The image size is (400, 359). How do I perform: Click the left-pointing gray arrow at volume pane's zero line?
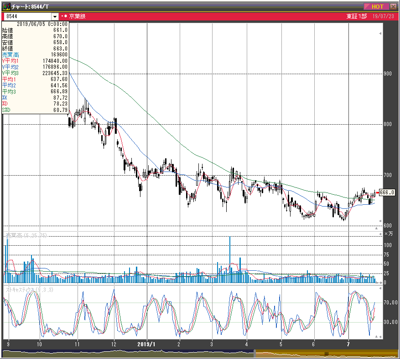pyautogui.click(x=380, y=283)
